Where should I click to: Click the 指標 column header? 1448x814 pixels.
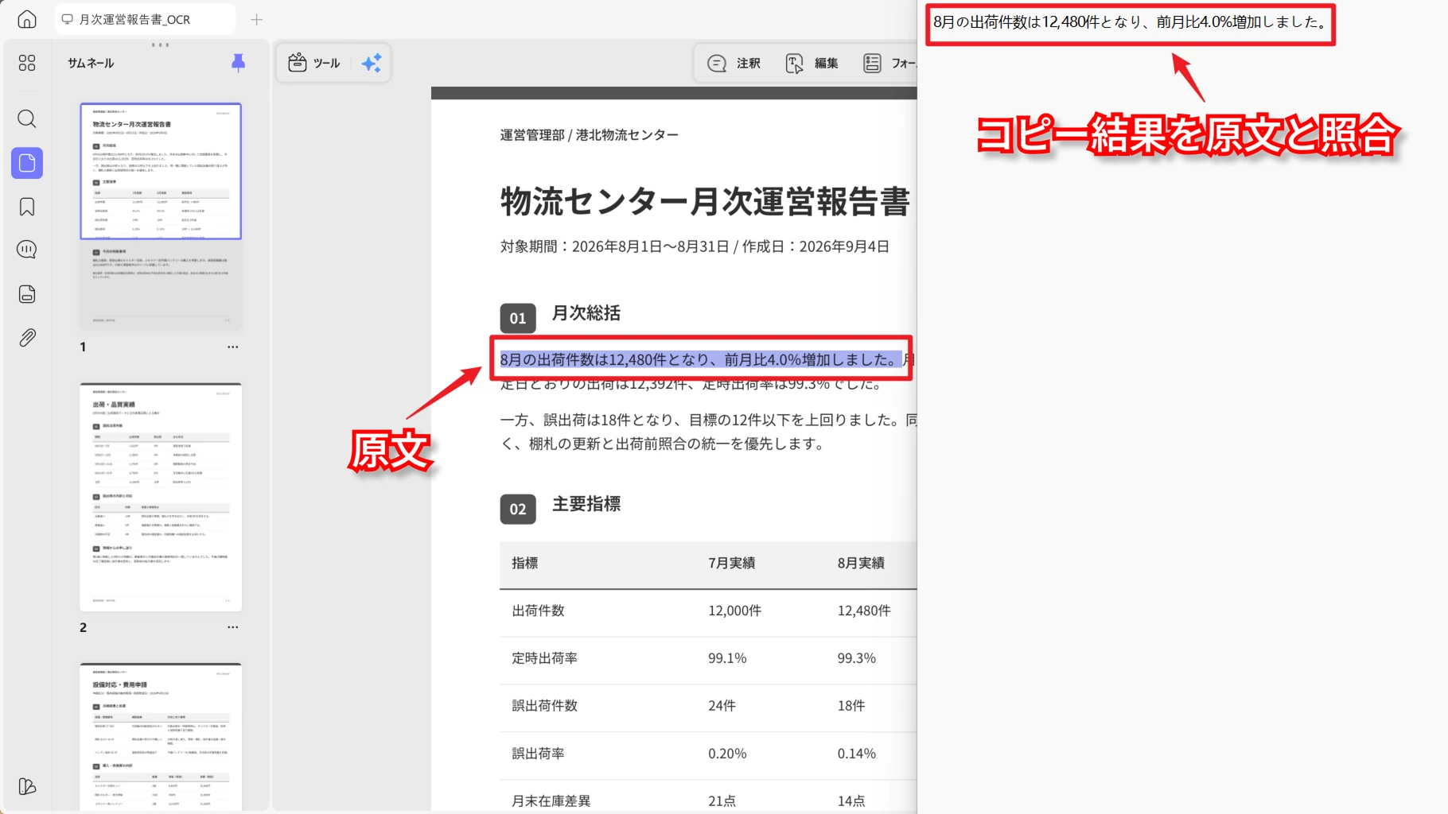point(524,563)
